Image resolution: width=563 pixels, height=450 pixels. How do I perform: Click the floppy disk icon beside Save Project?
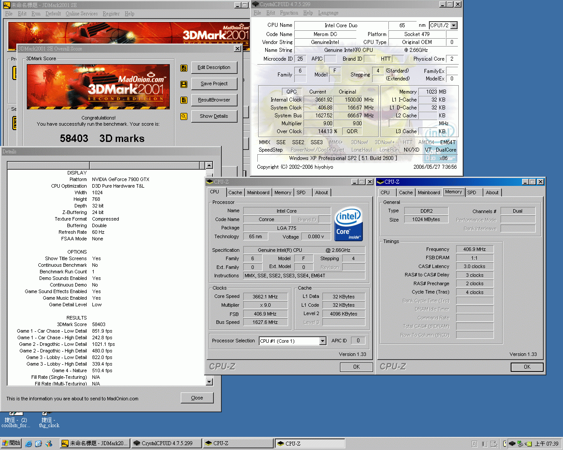point(184,84)
